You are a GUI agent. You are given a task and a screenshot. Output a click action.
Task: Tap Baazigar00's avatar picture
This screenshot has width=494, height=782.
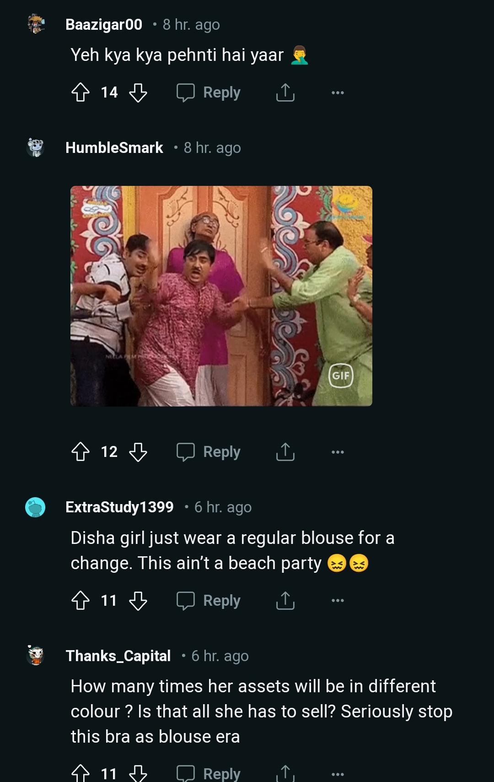pyautogui.click(x=36, y=24)
